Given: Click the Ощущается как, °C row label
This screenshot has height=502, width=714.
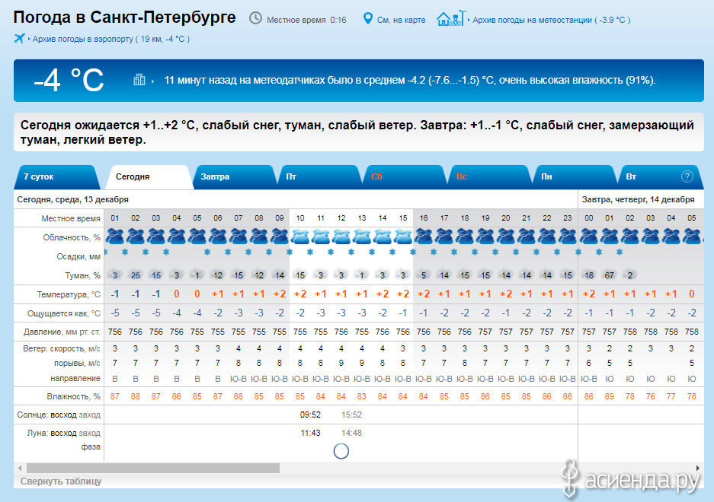Looking at the screenshot, I should 64,313.
